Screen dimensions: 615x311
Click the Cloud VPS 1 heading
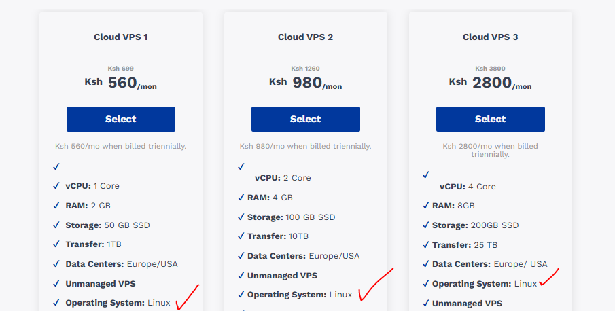click(121, 37)
